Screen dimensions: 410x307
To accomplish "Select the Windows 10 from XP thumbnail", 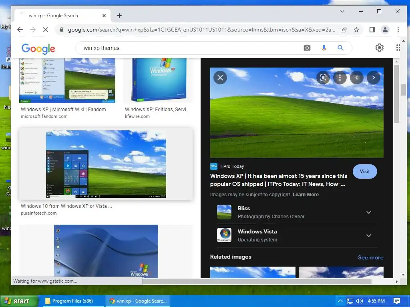I will point(106,164).
